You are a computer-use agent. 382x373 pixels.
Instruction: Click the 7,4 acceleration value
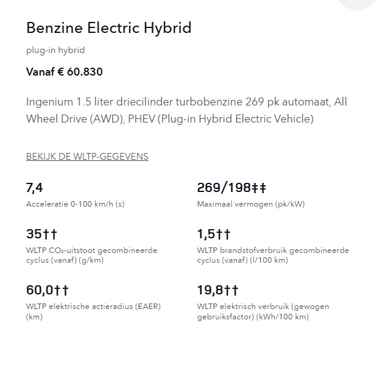(35, 188)
